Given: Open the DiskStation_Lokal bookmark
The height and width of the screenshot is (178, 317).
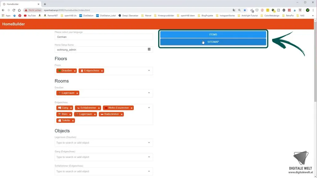Looking at the screenshot, I should (x=106, y=15).
